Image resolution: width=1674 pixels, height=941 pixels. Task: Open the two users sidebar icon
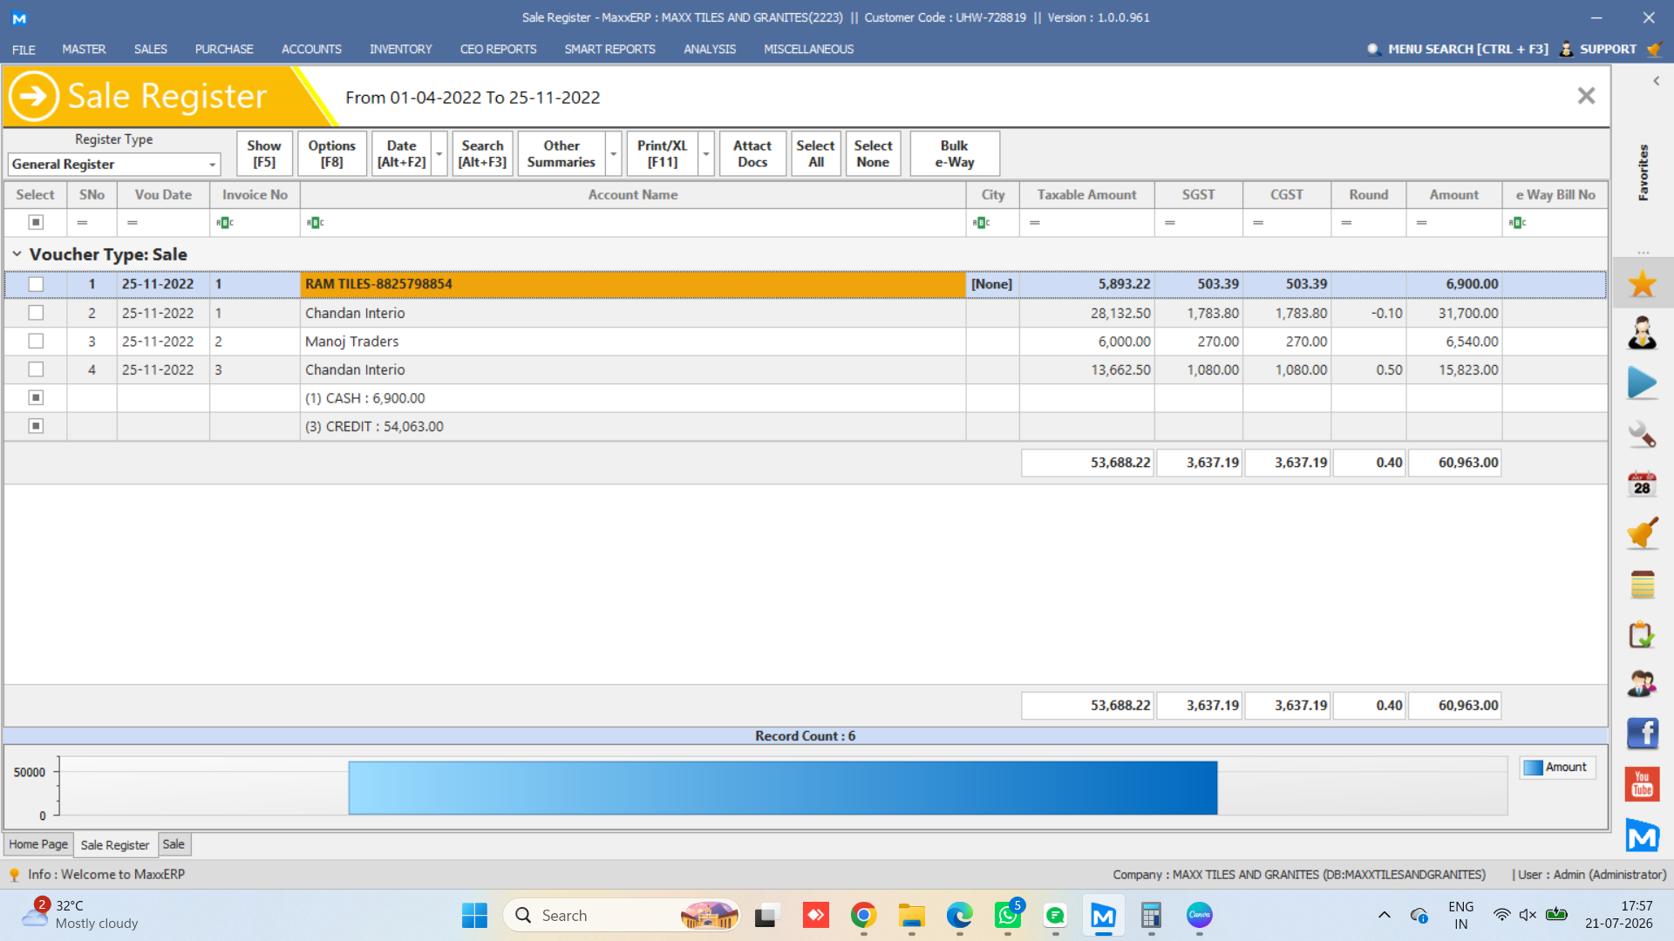tap(1642, 684)
